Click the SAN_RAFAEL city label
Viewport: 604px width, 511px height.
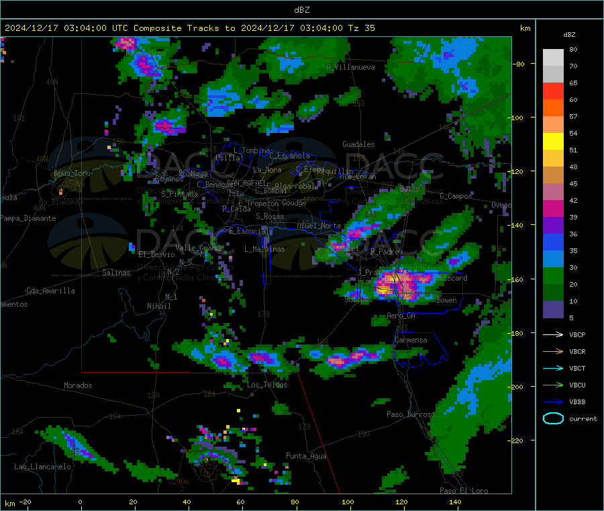point(246,183)
